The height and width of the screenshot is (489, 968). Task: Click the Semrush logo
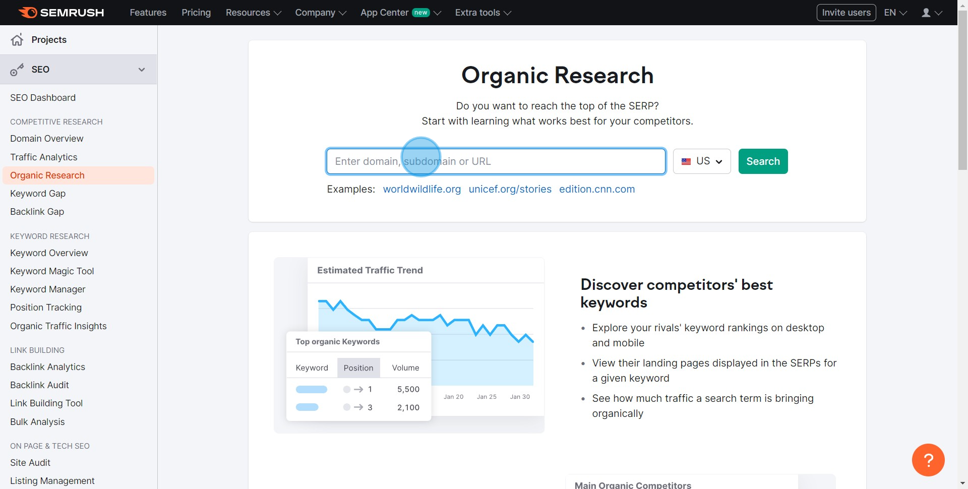(61, 13)
